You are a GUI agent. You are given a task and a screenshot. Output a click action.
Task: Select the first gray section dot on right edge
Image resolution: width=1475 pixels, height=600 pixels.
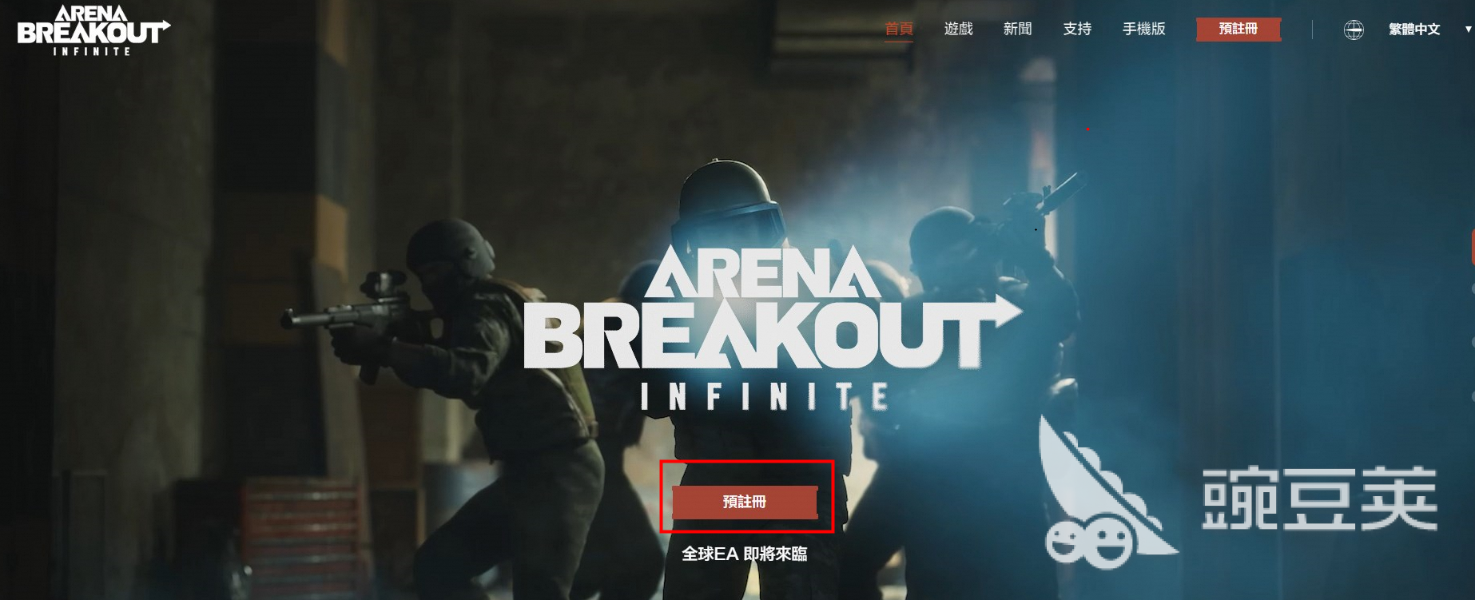1473,289
